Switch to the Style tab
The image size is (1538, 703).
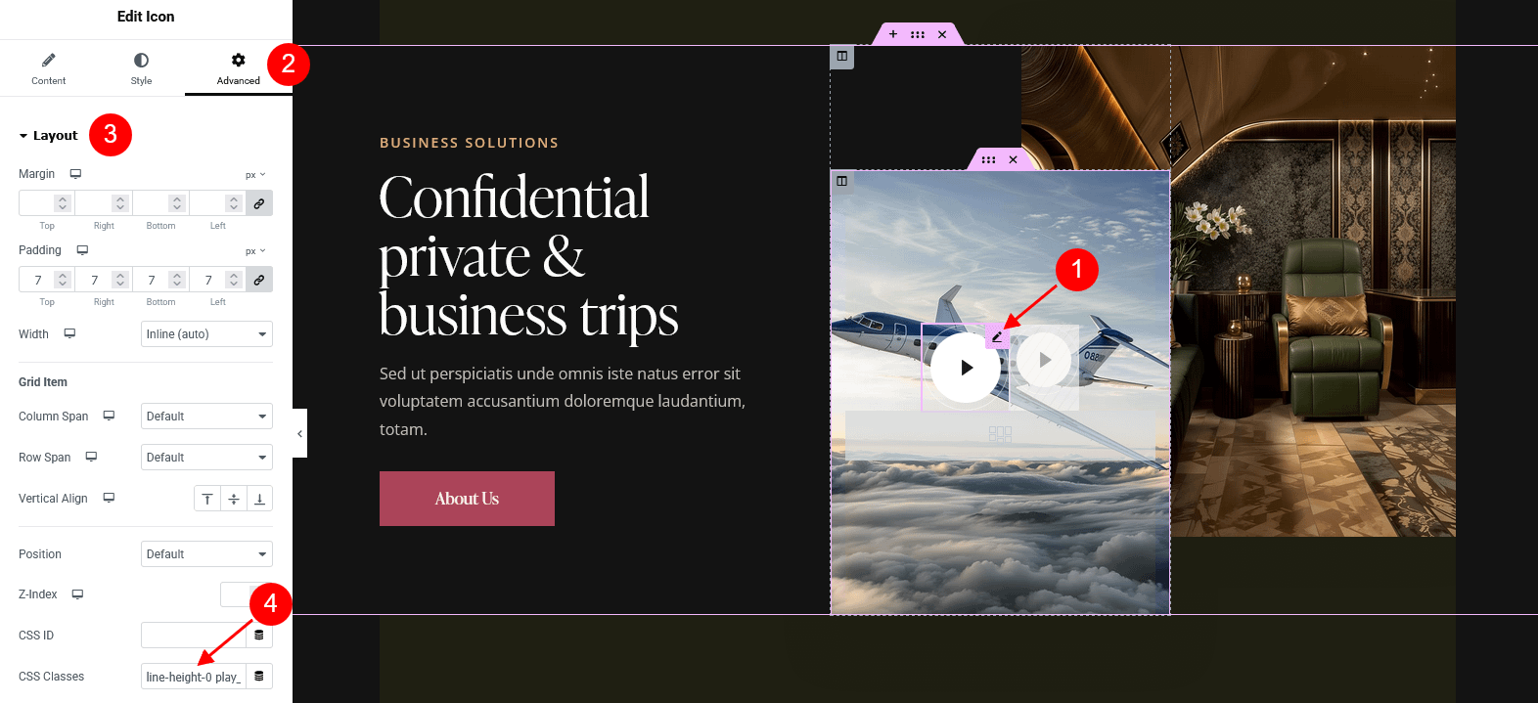141,68
